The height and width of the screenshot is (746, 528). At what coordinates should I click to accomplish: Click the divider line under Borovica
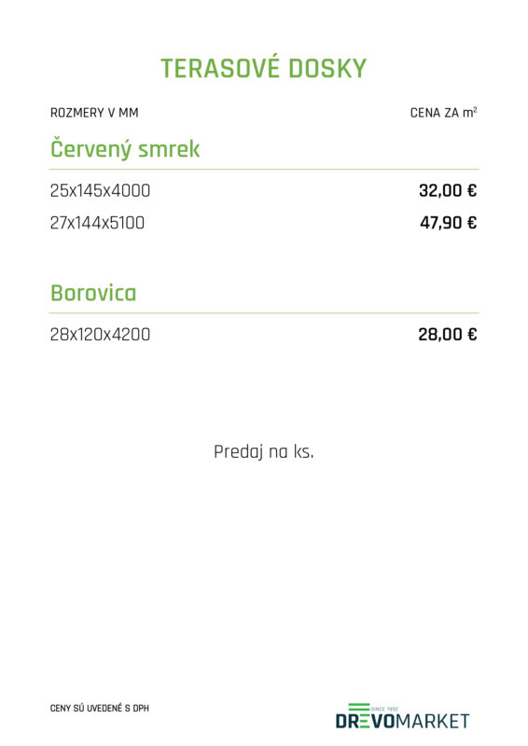[x=264, y=313]
